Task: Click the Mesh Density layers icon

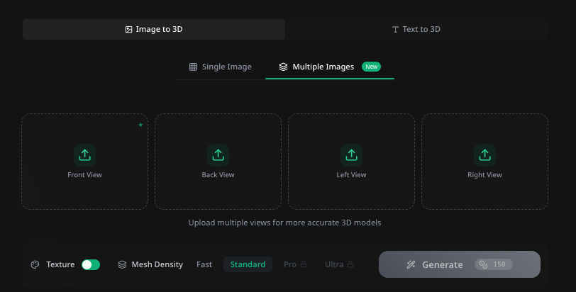Action: tap(123, 264)
